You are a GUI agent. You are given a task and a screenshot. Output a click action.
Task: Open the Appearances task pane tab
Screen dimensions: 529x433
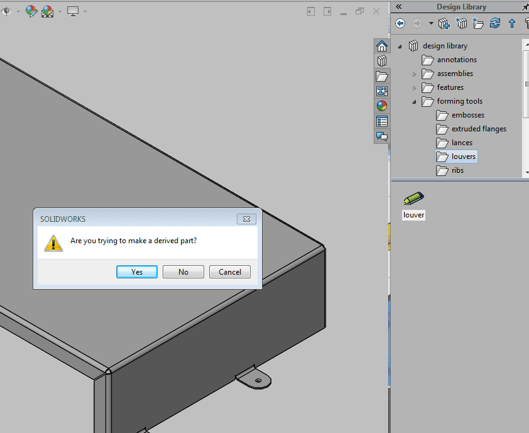click(381, 106)
